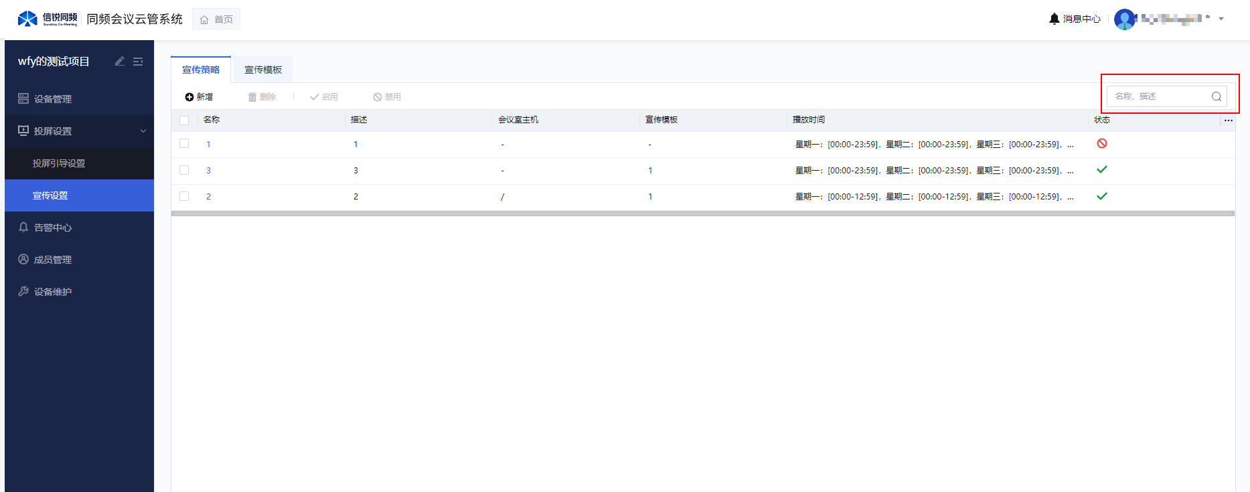Click the search magnifier icon
The height and width of the screenshot is (492, 1250).
pos(1216,96)
